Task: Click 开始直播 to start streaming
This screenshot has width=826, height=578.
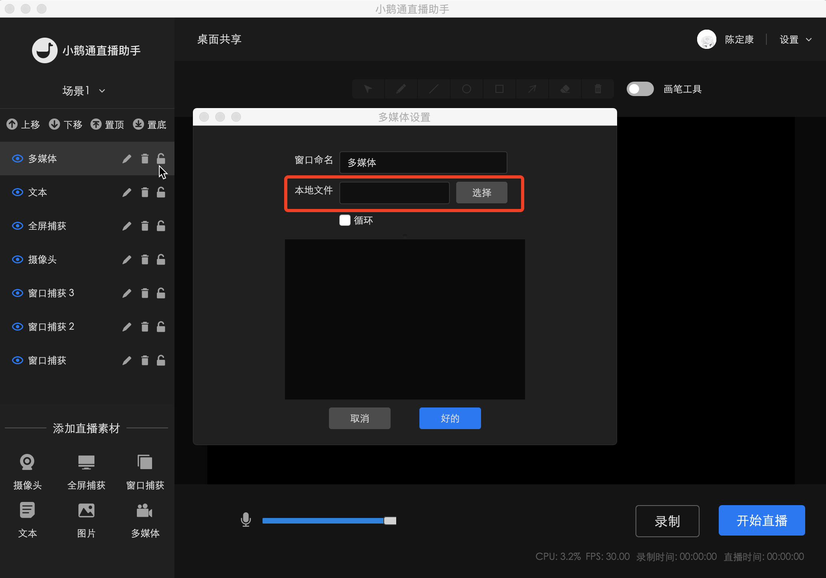Action: pyautogui.click(x=761, y=520)
